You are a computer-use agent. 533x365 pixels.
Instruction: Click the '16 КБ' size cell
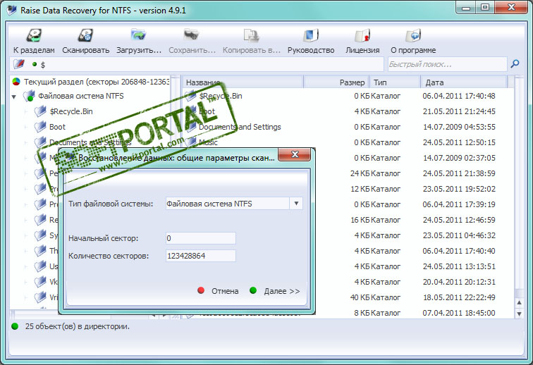(360, 220)
